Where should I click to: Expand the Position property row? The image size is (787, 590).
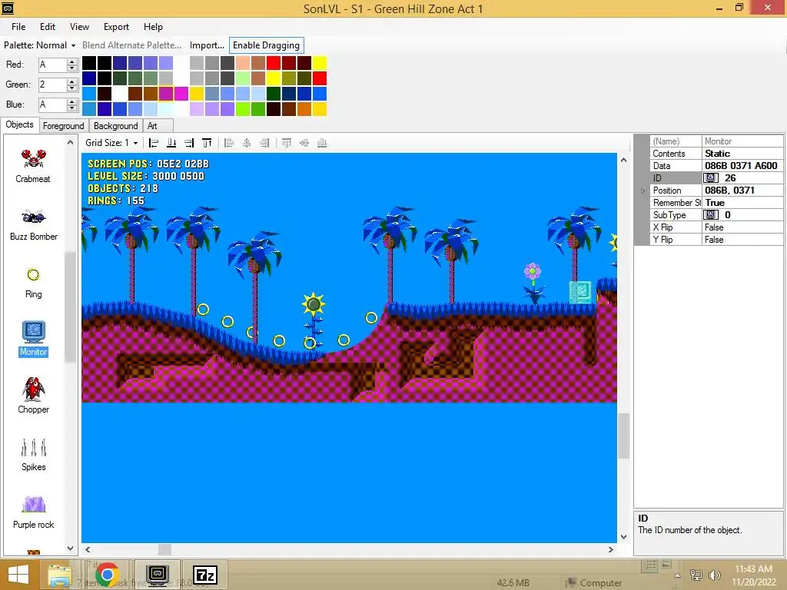[x=643, y=191]
